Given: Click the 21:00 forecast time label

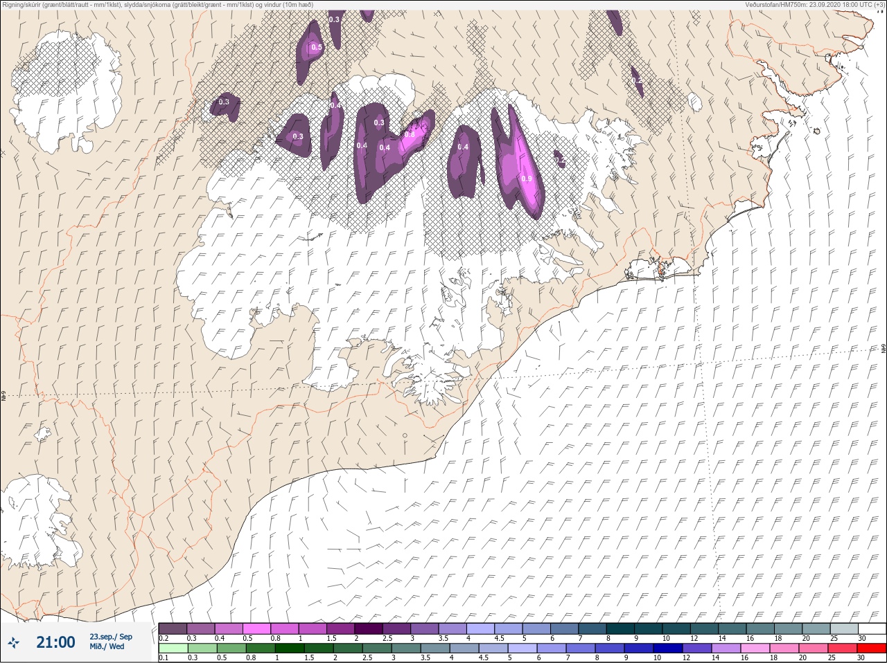Looking at the screenshot, I should tap(55, 642).
